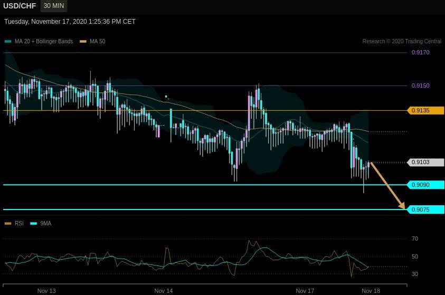The height and width of the screenshot is (295, 445).
Task: Click the MA 50 legend label
Action: 97,41
